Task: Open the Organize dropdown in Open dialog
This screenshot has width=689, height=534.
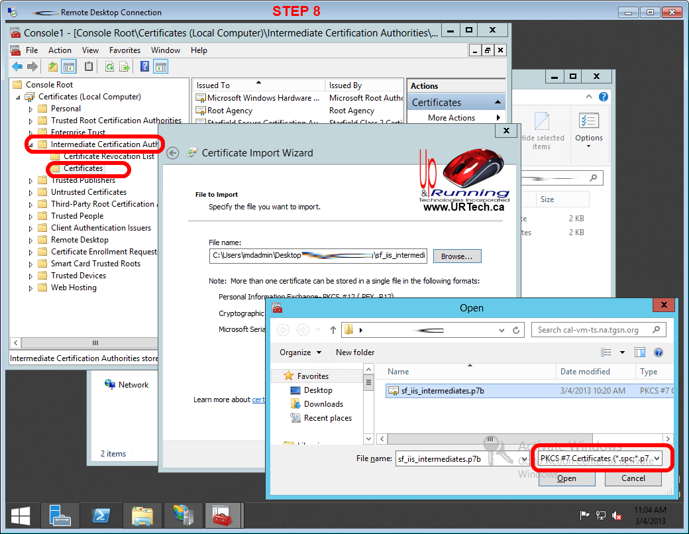Action: tap(300, 352)
